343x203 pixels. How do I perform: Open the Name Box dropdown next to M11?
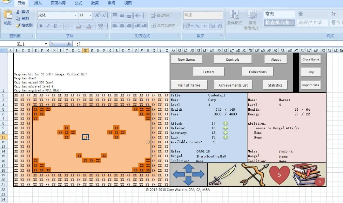(x=46, y=44)
